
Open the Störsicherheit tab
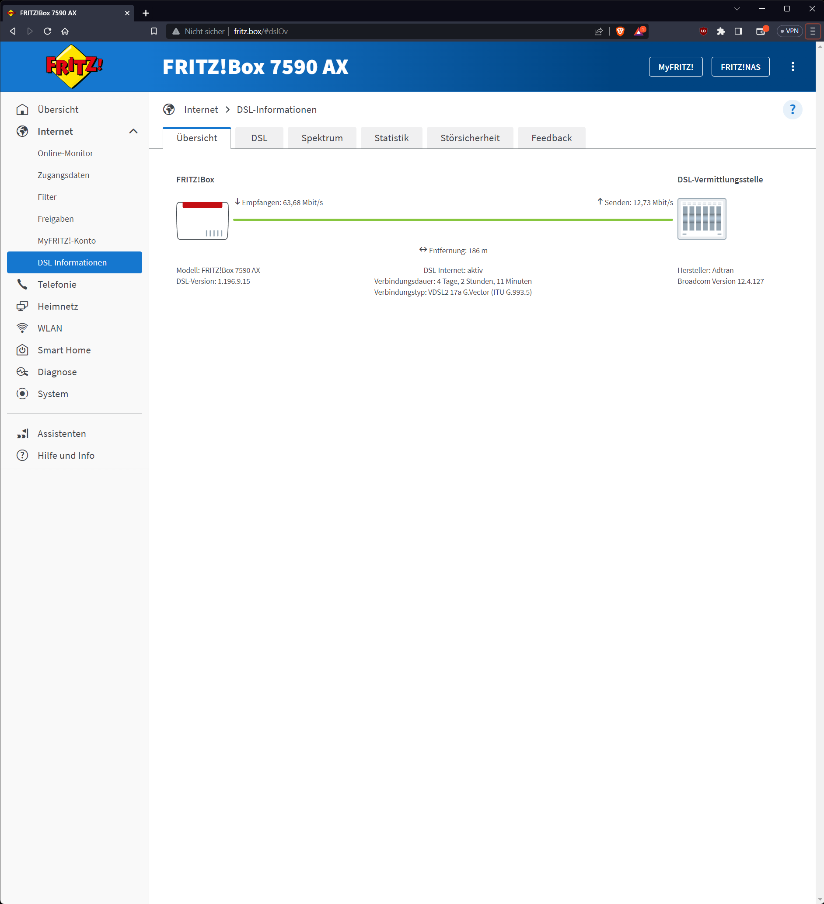pyautogui.click(x=469, y=138)
